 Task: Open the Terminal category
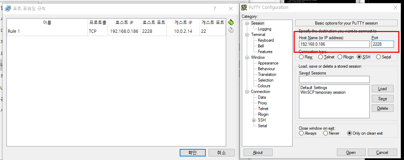point(258,35)
